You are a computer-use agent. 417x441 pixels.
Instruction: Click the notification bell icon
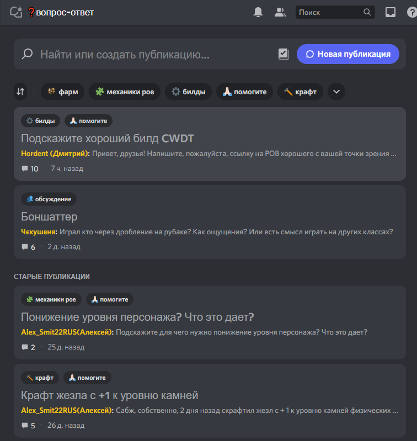point(258,12)
